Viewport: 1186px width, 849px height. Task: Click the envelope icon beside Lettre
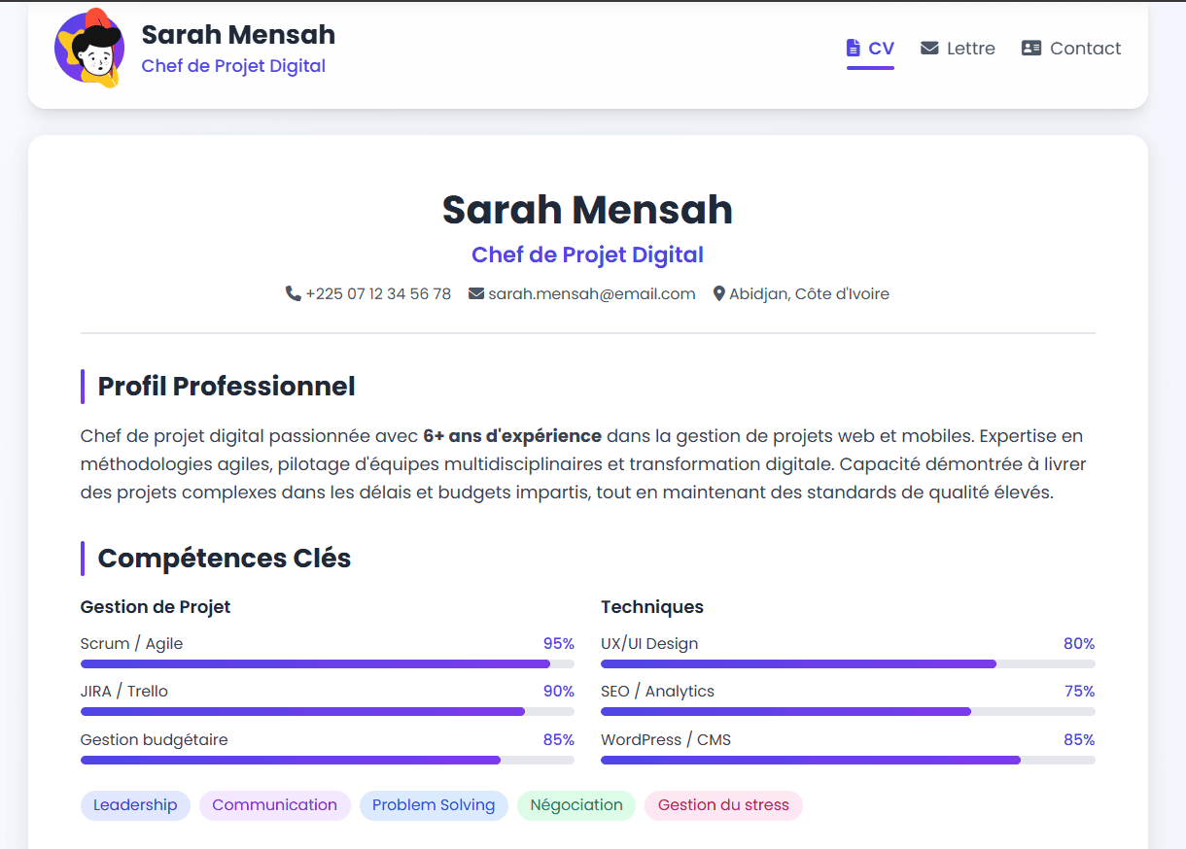(x=928, y=48)
